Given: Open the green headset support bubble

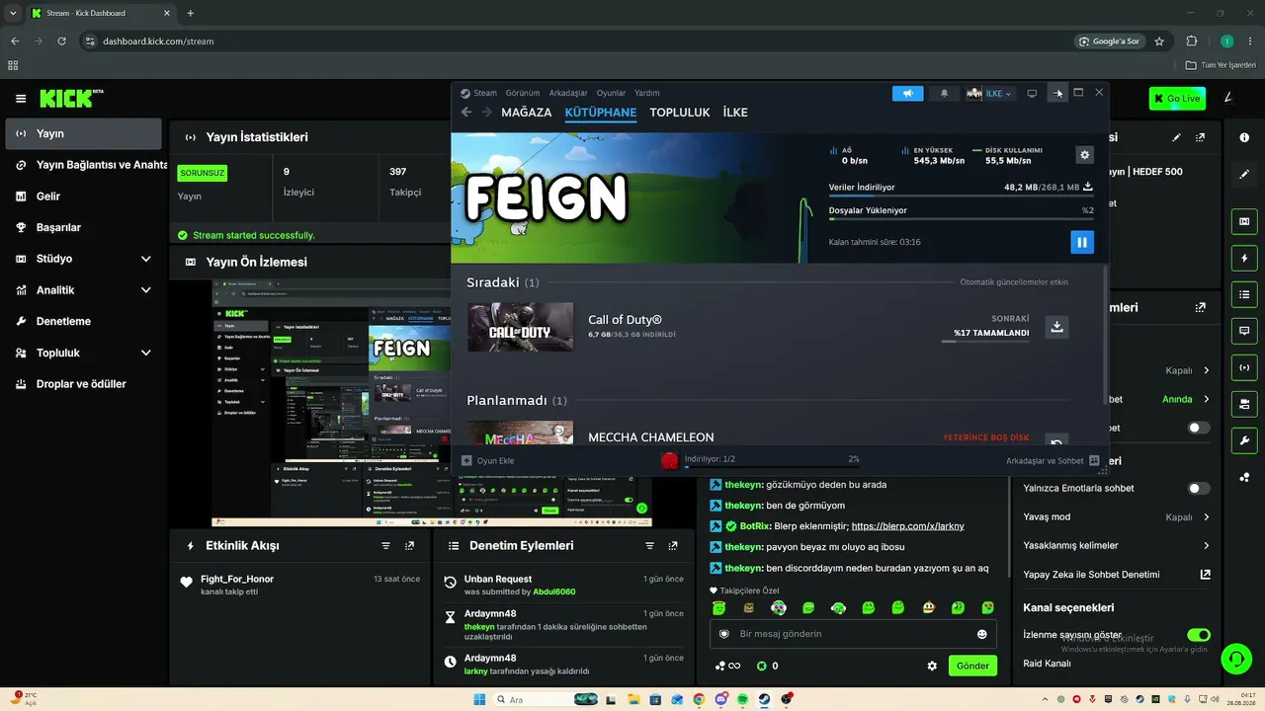Looking at the screenshot, I should coord(1235,659).
